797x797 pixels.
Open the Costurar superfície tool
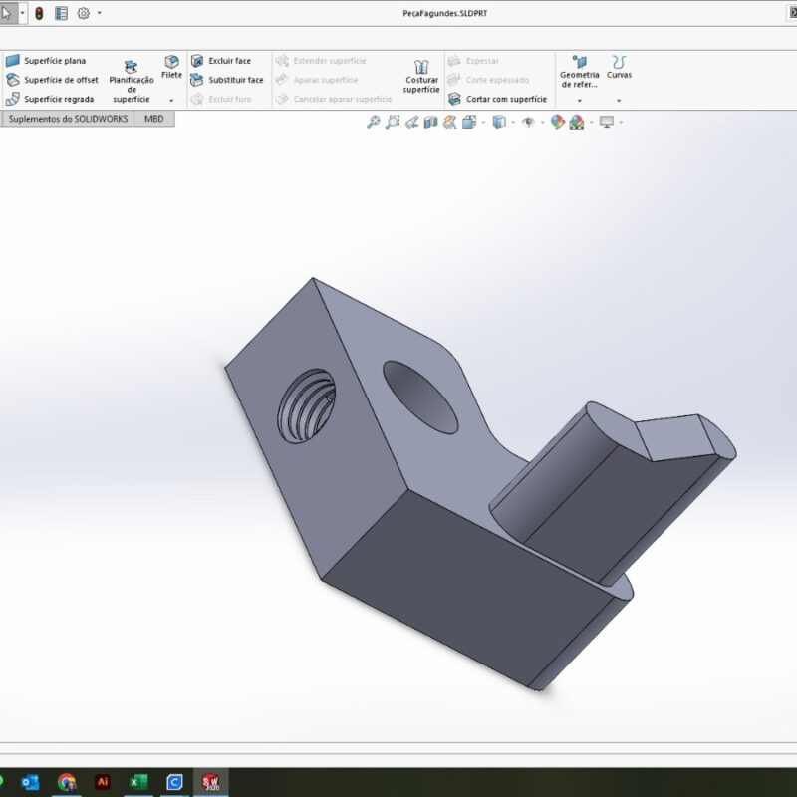pyautogui.click(x=421, y=77)
